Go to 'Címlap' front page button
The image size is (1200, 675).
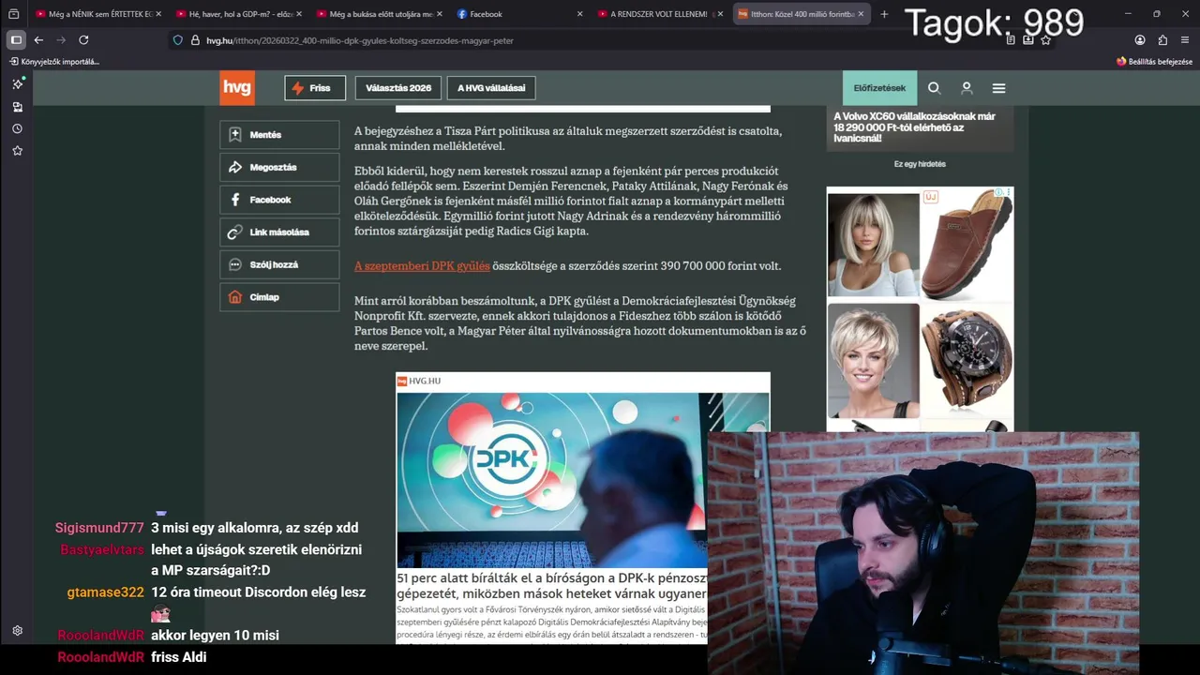tap(279, 297)
